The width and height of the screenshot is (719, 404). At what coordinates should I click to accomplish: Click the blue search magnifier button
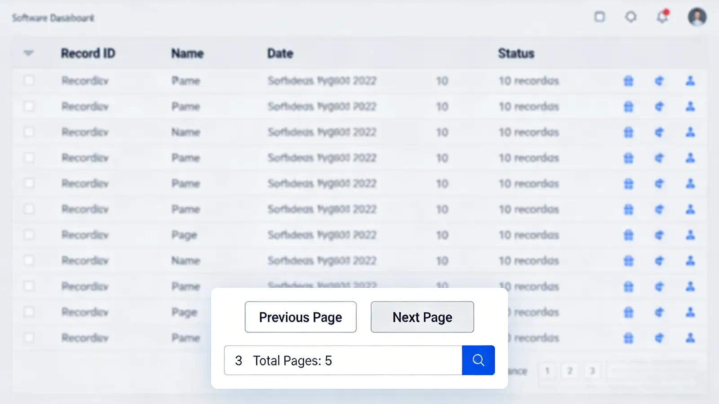478,360
